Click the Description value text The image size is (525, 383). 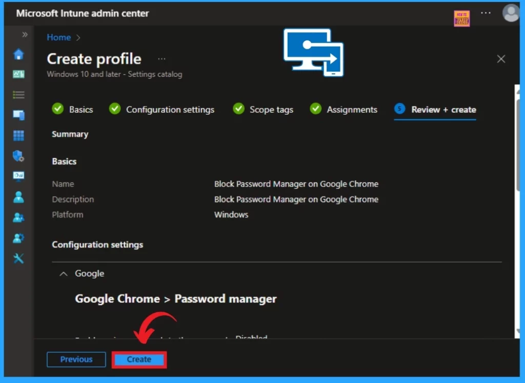pos(296,199)
